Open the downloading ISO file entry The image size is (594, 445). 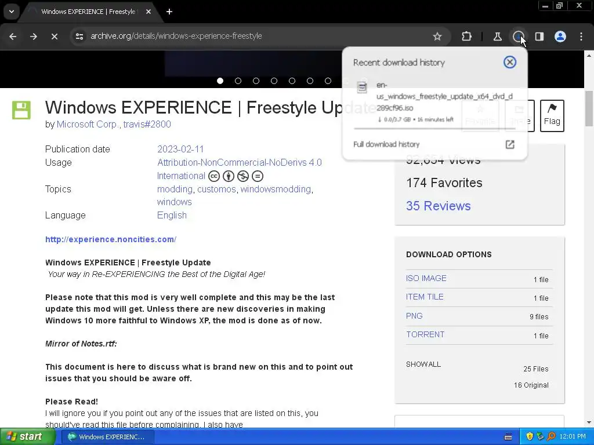pos(434,102)
